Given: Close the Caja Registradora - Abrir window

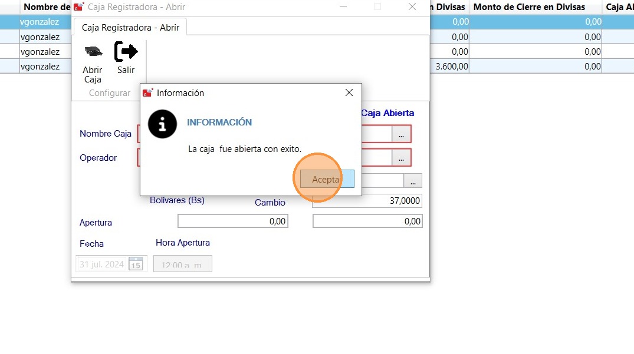Looking at the screenshot, I should coord(412,7).
